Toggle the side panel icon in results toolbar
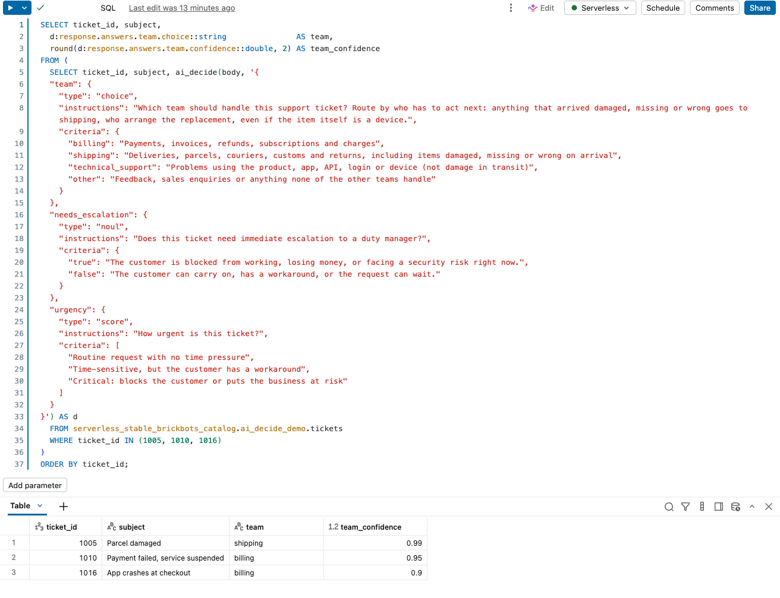The image size is (780, 598). pyautogui.click(x=719, y=507)
